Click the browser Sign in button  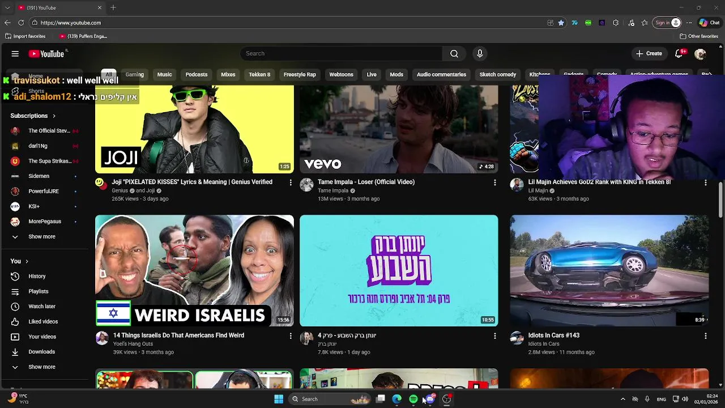coord(667,23)
